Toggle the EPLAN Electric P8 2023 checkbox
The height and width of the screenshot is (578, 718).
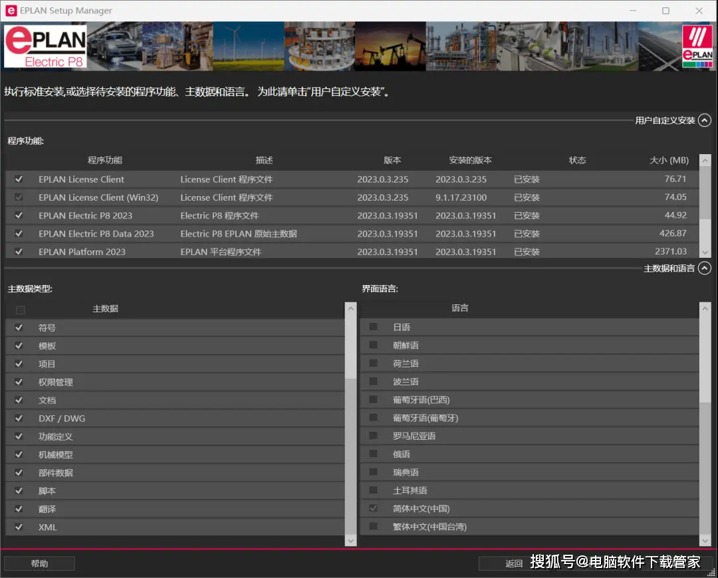pos(19,215)
